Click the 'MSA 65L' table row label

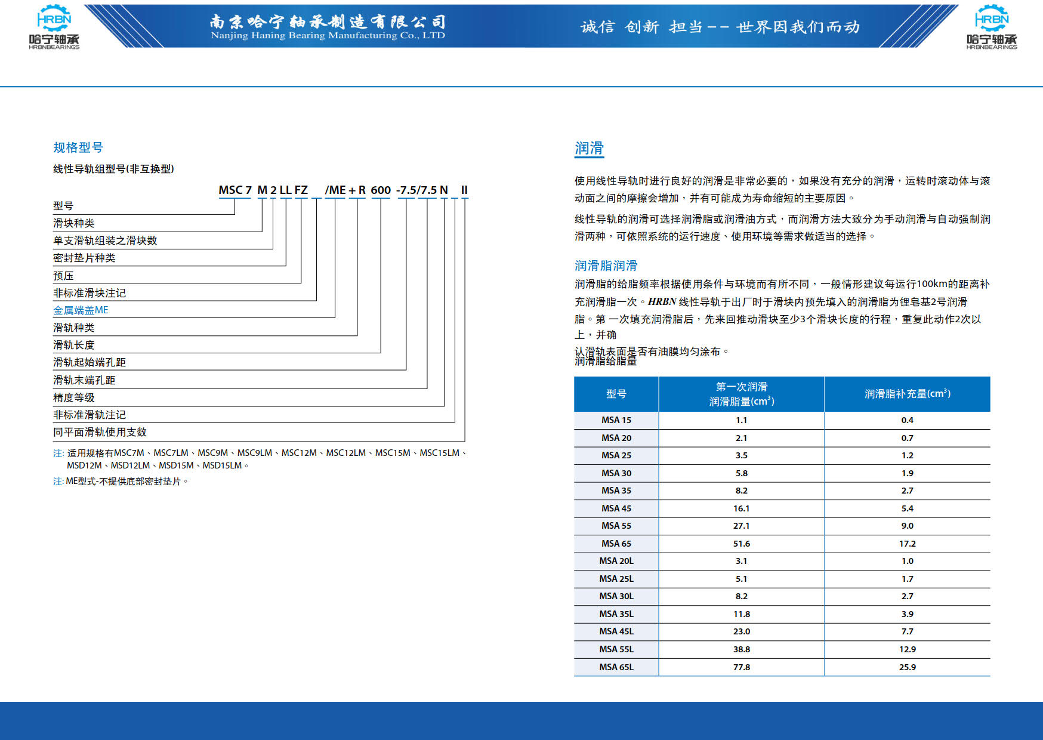pyautogui.click(x=616, y=667)
